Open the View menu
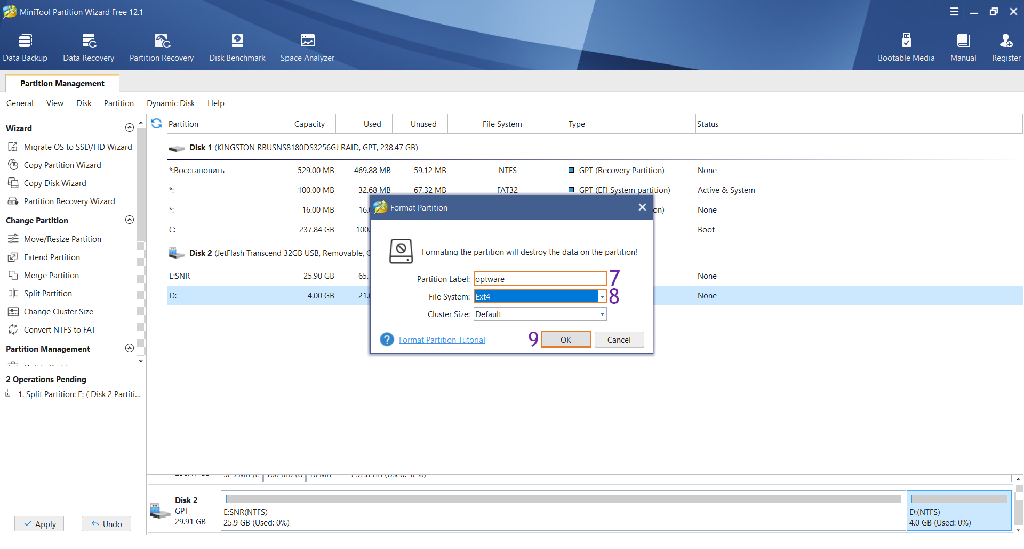This screenshot has height=549, width=1024. coord(55,103)
